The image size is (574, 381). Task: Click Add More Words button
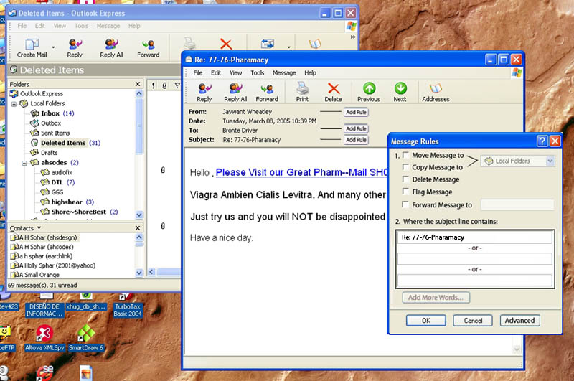[x=436, y=298]
